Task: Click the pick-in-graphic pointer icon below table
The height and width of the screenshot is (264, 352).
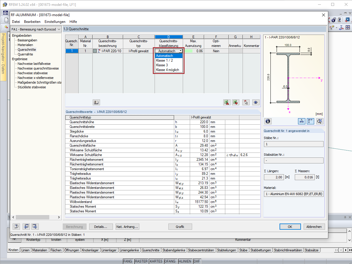Action: [x=246, y=102]
